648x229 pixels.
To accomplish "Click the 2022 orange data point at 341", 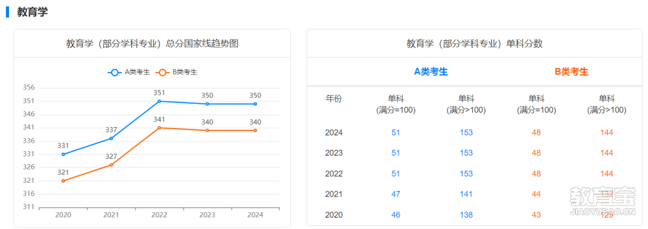I will click(159, 128).
